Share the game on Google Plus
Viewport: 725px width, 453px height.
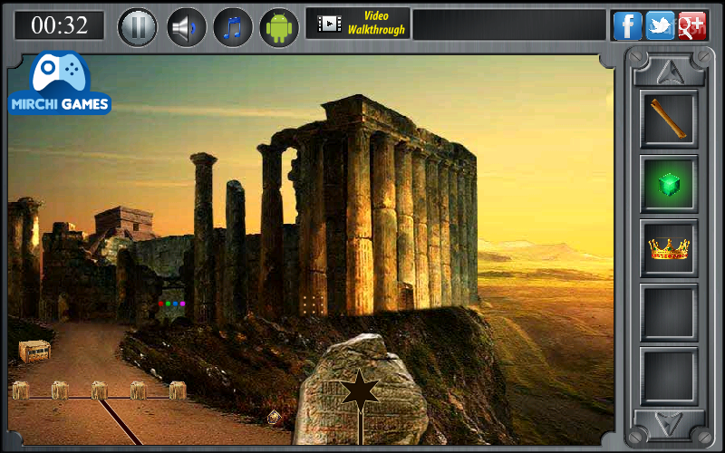point(692,25)
